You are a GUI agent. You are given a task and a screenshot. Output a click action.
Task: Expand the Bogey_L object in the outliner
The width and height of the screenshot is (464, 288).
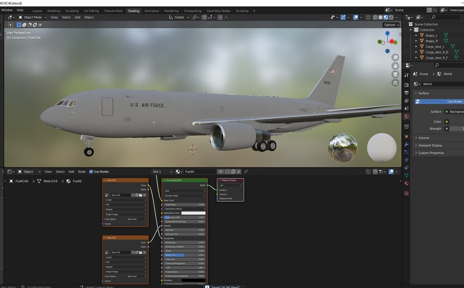click(416, 35)
